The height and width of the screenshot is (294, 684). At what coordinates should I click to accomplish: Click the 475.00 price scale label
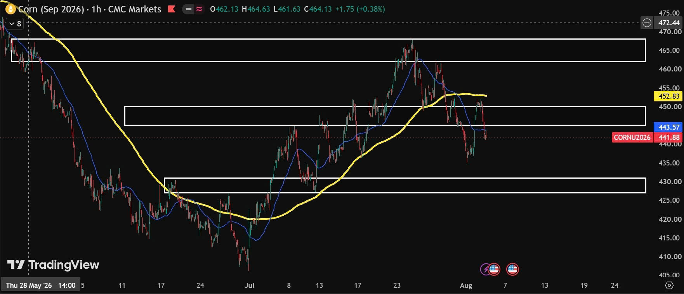click(669, 13)
